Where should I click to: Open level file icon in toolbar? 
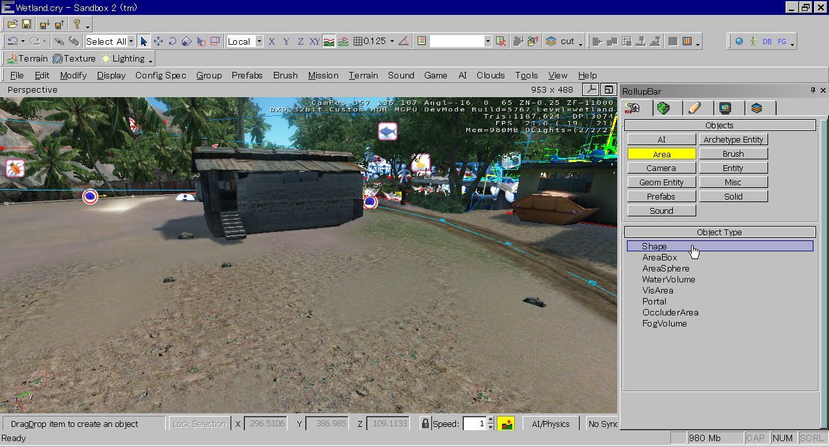pos(12,24)
